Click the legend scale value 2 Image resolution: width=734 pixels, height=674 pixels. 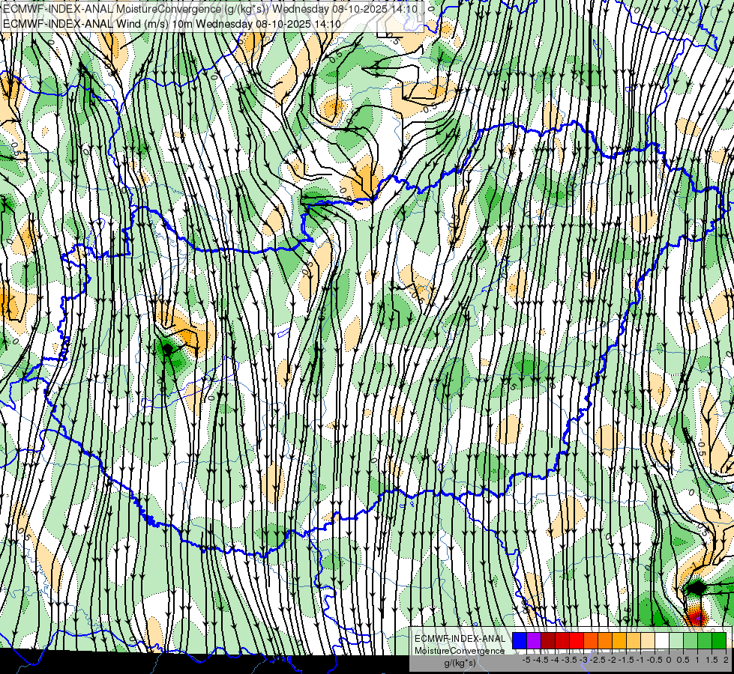click(x=726, y=660)
